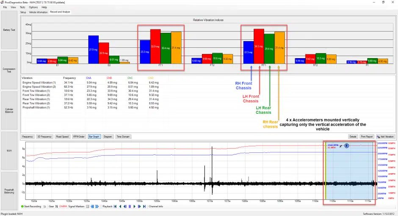The height and width of the screenshot is (216, 398).
Task: Click the 52.3 Hz propshaft frequency cell
Action: (69, 108)
